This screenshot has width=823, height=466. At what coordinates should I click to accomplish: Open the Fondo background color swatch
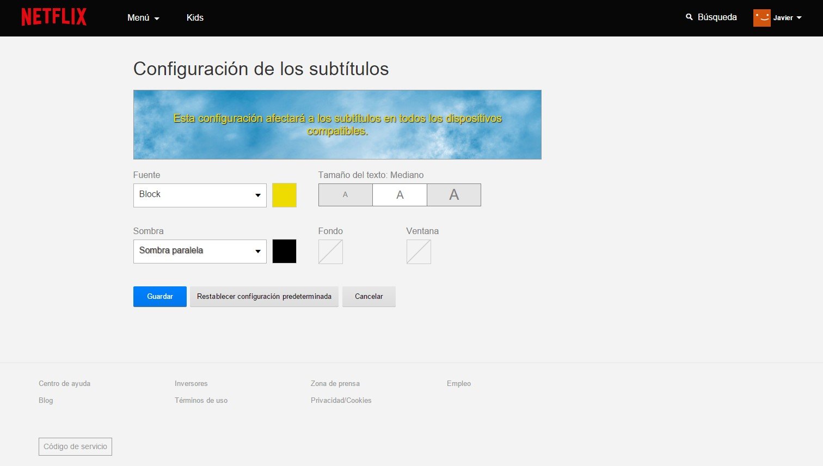click(x=330, y=252)
